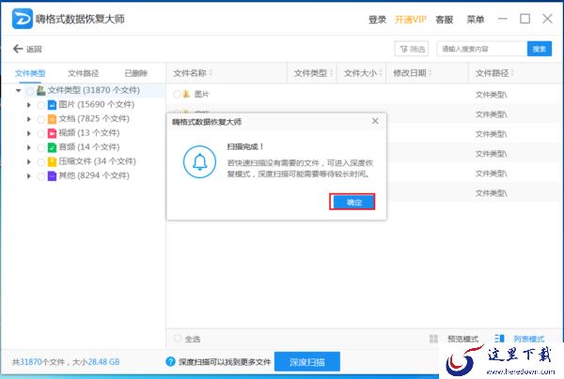The image size is (564, 379).
Task: Switch to 预览模式 view
Action: coord(462,339)
